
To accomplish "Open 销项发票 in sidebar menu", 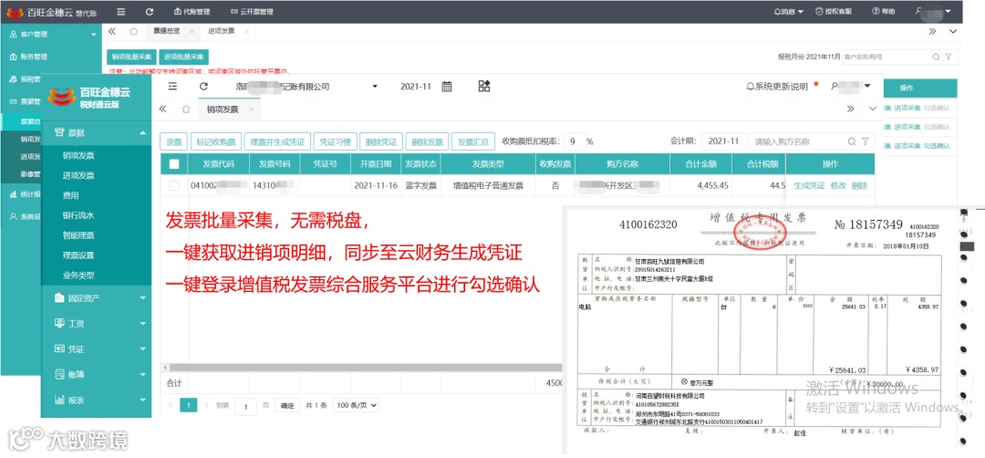I will 78,155.
